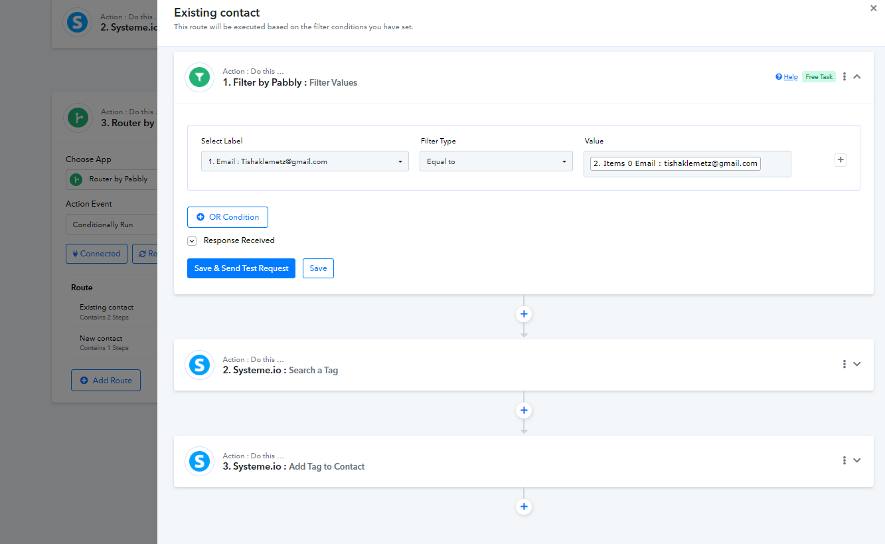The image size is (885, 544).
Task: Click the Value field mapped email
Action: (675, 163)
